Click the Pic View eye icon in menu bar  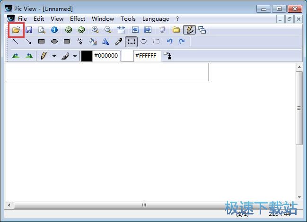click(x=11, y=18)
